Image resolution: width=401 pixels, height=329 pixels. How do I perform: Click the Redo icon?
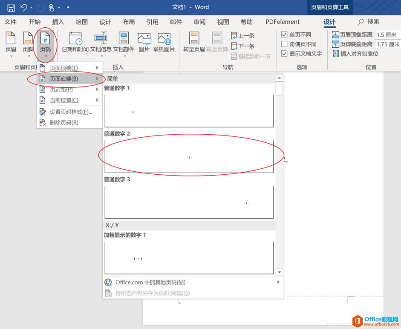(40, 8)
